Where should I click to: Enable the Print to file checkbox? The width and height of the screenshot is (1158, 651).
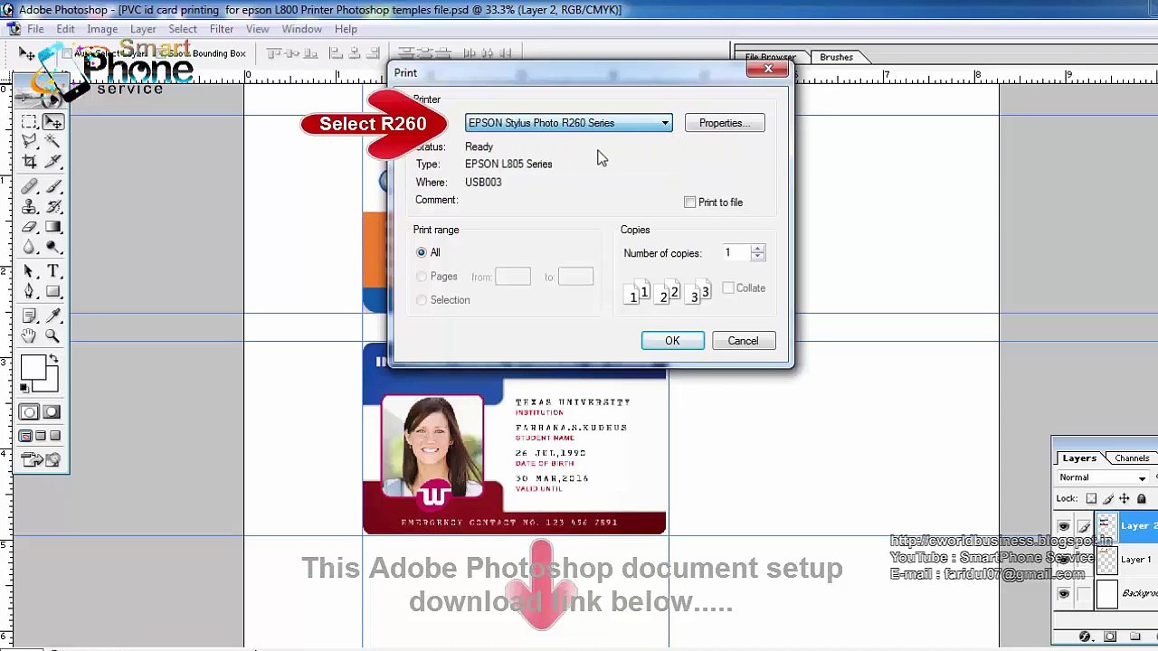(690, 203)
